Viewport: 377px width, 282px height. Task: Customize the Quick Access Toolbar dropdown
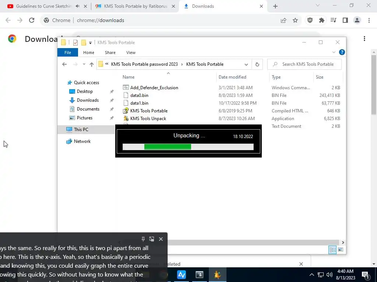pyautogui.click(x=91, y=43)
